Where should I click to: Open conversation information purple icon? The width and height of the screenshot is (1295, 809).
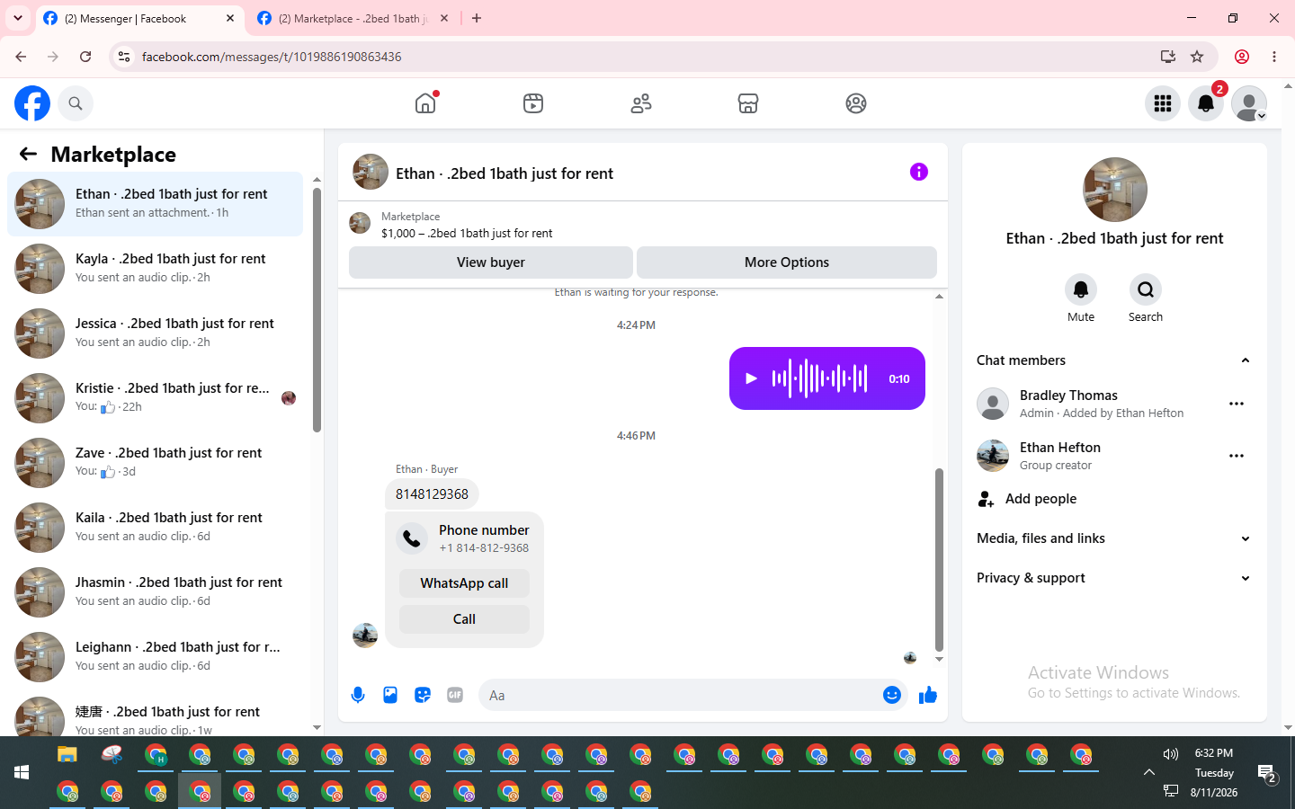tap(918, 172)
